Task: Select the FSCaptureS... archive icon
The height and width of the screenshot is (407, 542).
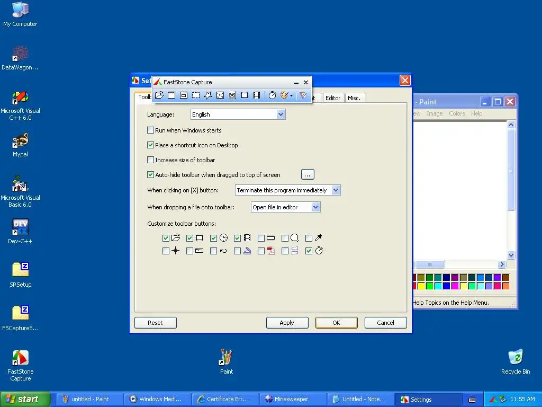Action: pos(21,318)
